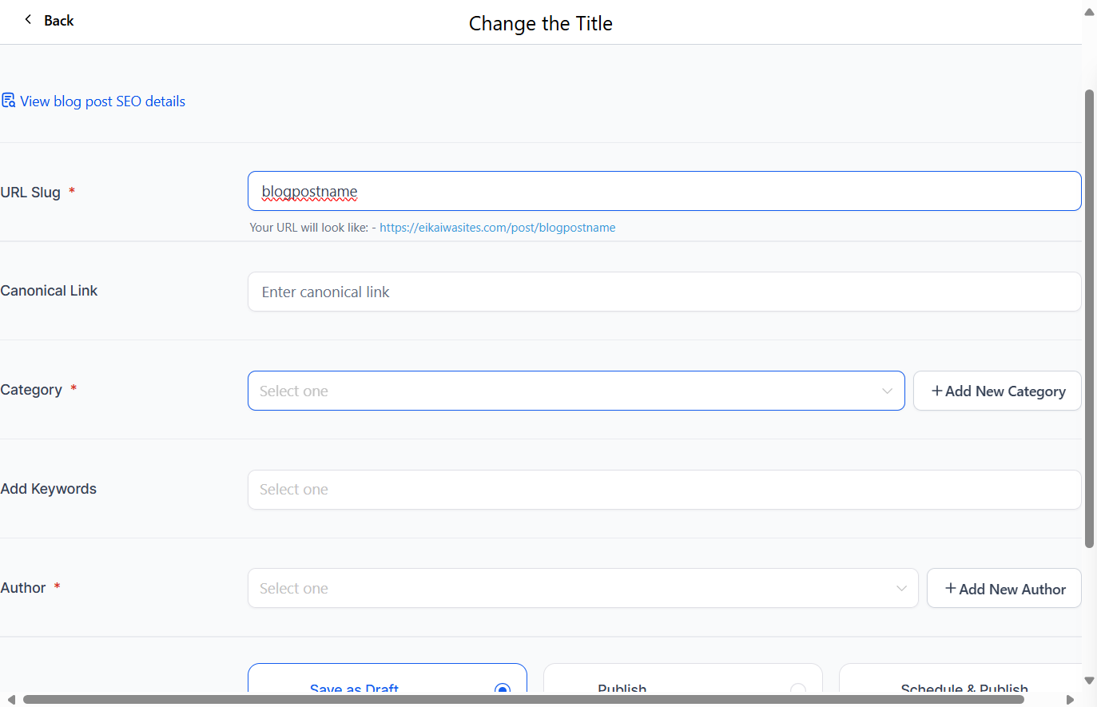1097x707 pixels.
Task: Open the Author dropdown
Action: 583,588
